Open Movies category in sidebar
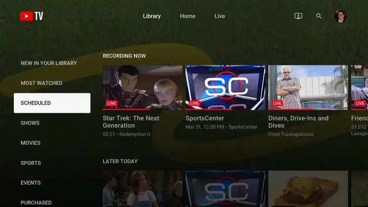Image resolution: width=368 pixels, height=207 pixels. pos(30,143)
